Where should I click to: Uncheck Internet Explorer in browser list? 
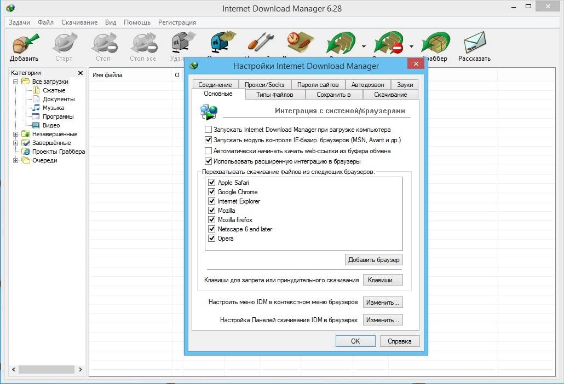pos(212,201)
